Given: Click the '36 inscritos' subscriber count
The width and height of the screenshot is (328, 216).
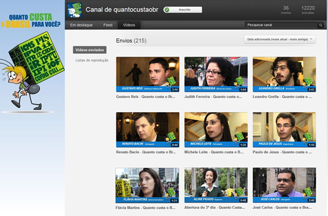Looking at the screenshot, I should tap(286, 10).
